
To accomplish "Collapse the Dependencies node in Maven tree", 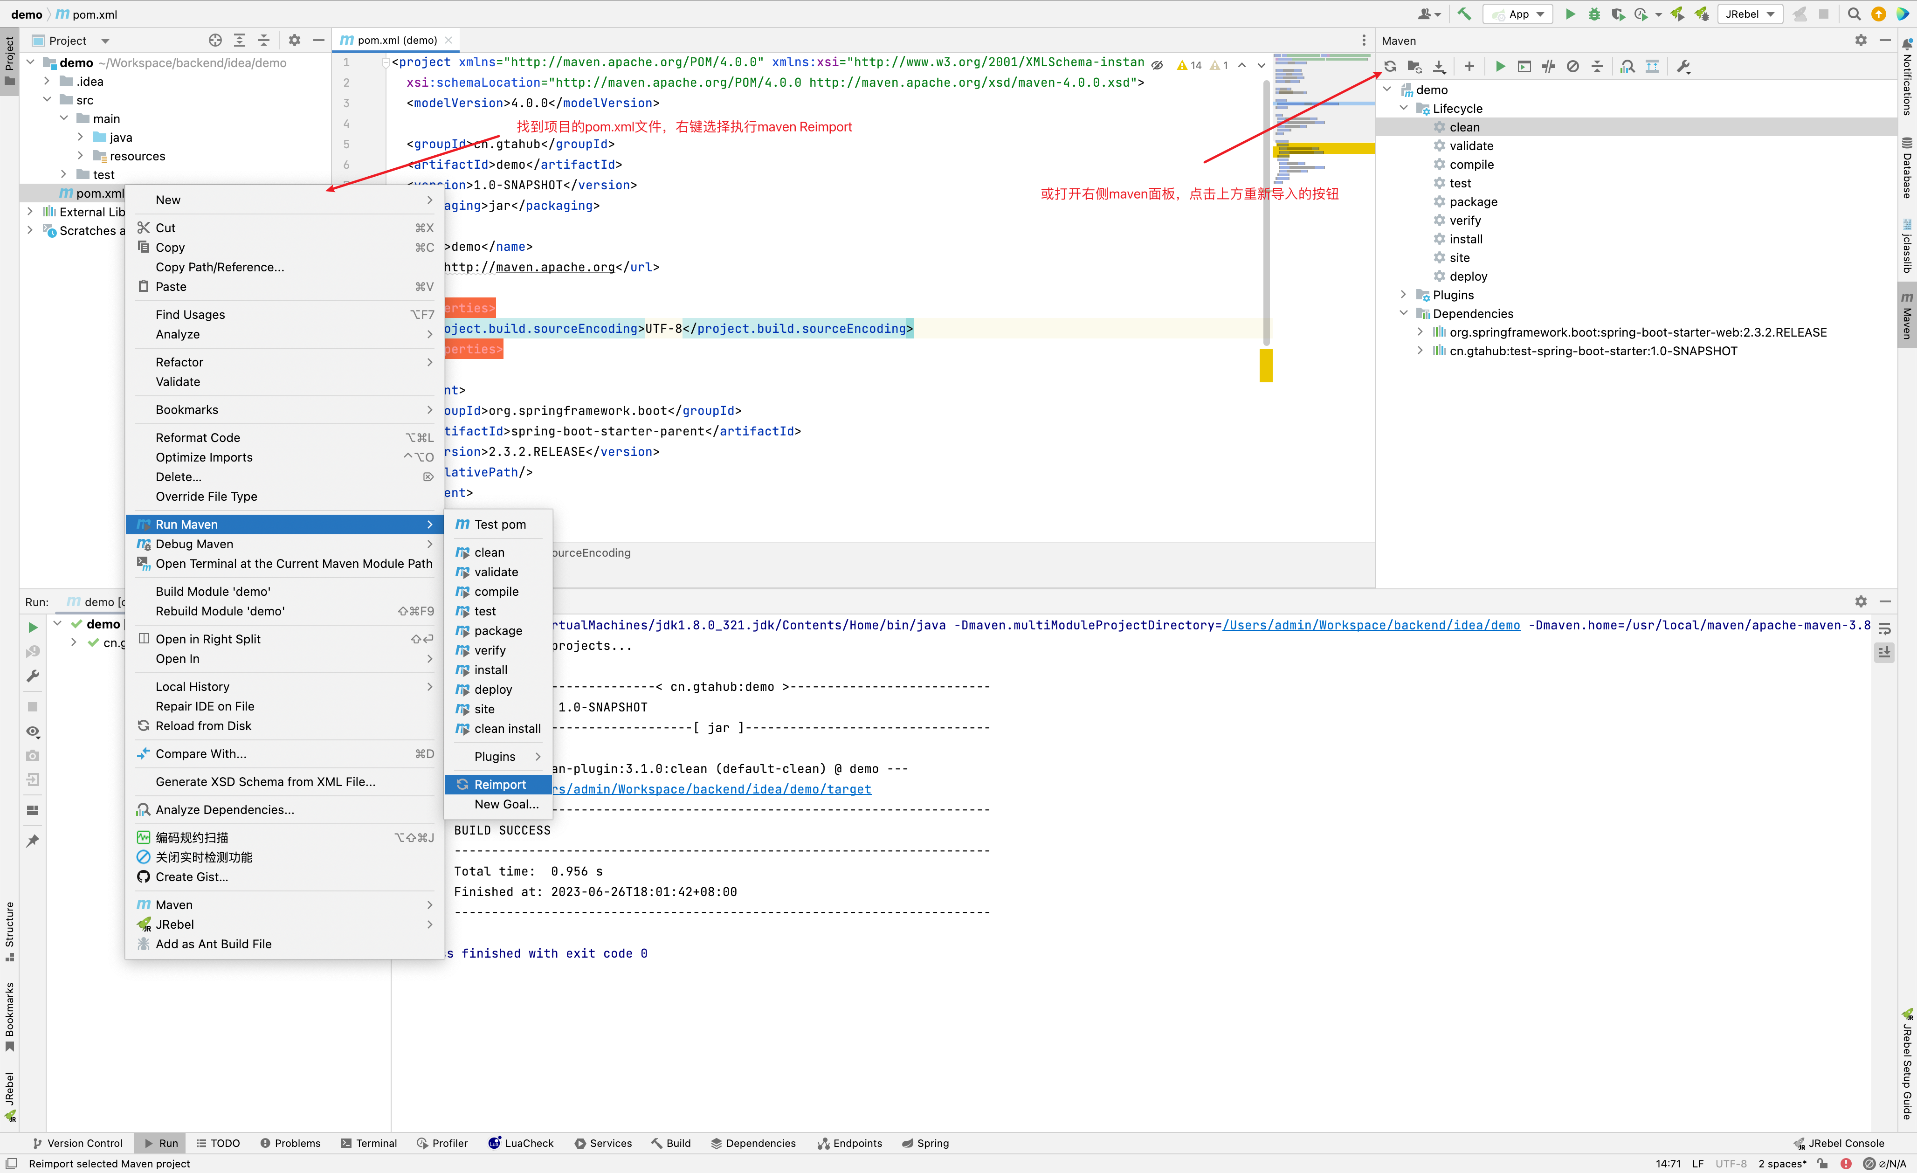I will 1404,313.
